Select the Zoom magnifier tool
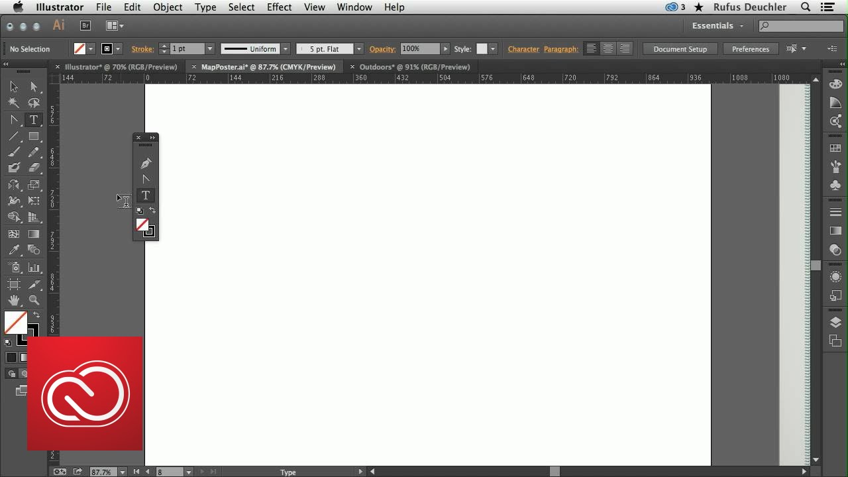848x477 pixels. pos(34,300)
